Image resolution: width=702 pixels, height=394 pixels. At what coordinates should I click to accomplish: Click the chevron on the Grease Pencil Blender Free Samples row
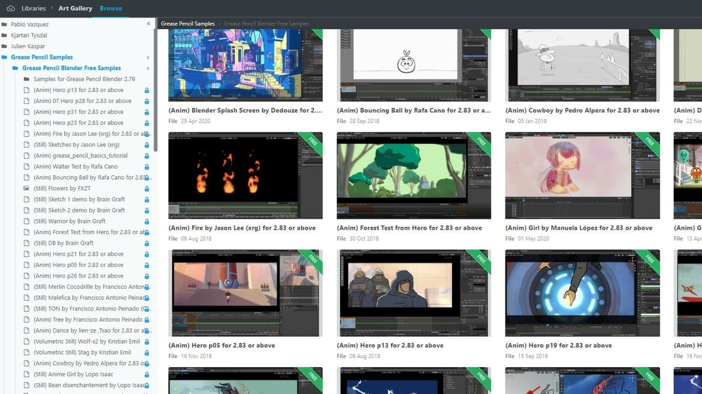(147, 68)
